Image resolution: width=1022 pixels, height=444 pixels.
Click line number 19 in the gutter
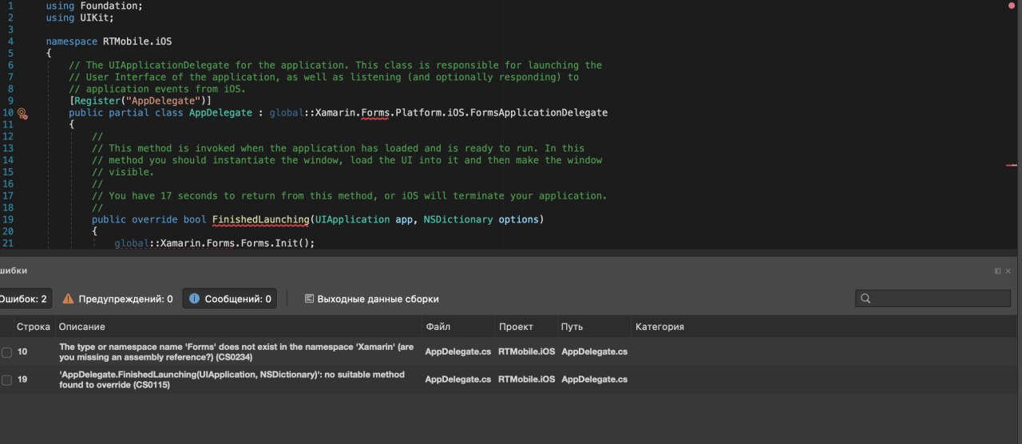(8, 219)
